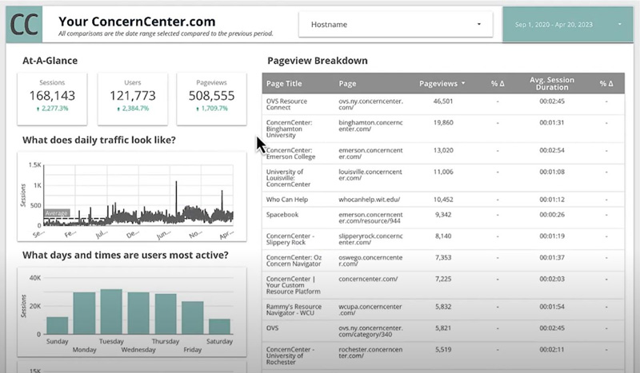Select Rammy's Resource Navigator - WCU title

294,310
